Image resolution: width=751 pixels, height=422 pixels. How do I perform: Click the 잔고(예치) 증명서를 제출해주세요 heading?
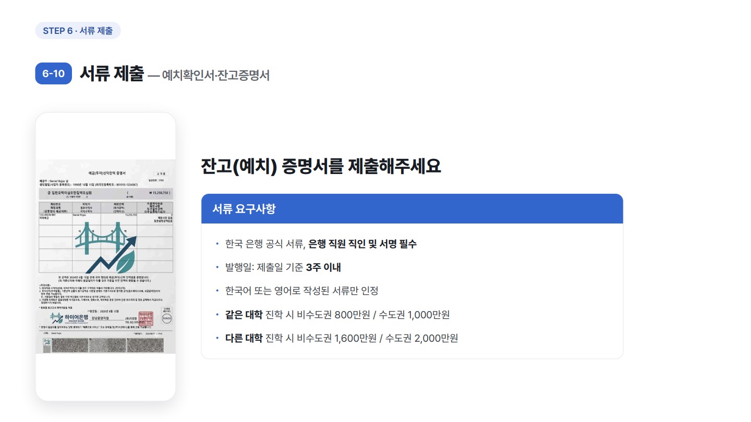pyautogui.click(x=321, y=166)
